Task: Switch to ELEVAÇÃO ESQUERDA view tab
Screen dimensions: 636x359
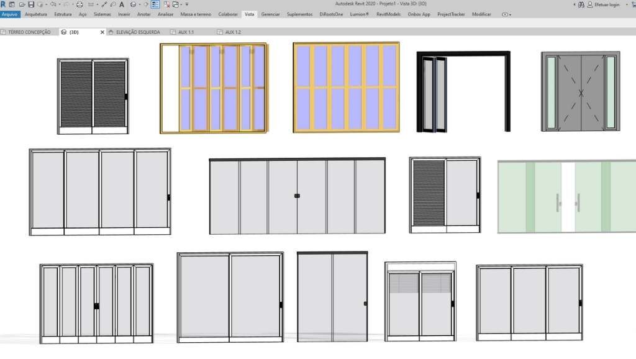Action: point(137,32)
